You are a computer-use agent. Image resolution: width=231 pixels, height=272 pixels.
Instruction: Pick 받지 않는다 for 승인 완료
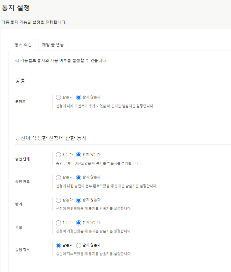pos(79,177)
